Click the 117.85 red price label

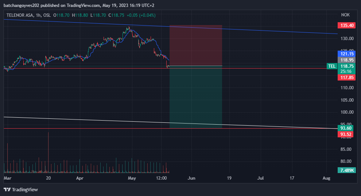tap(346, 78)
